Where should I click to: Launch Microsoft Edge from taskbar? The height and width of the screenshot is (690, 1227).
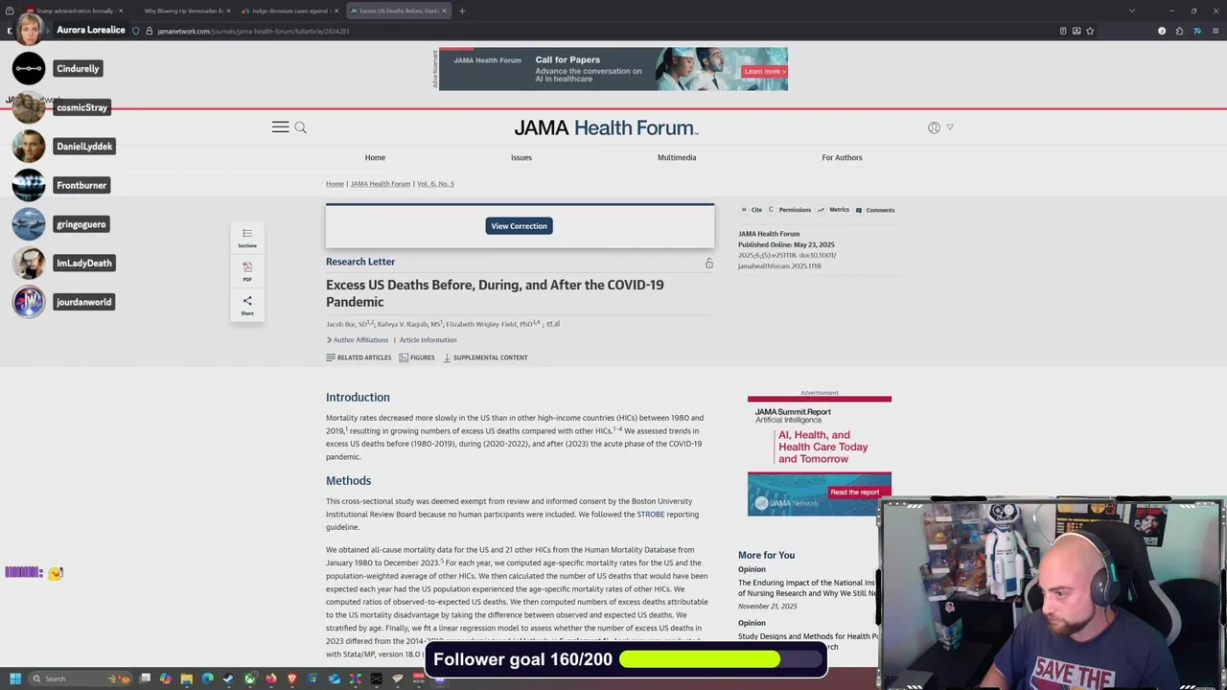208,678
